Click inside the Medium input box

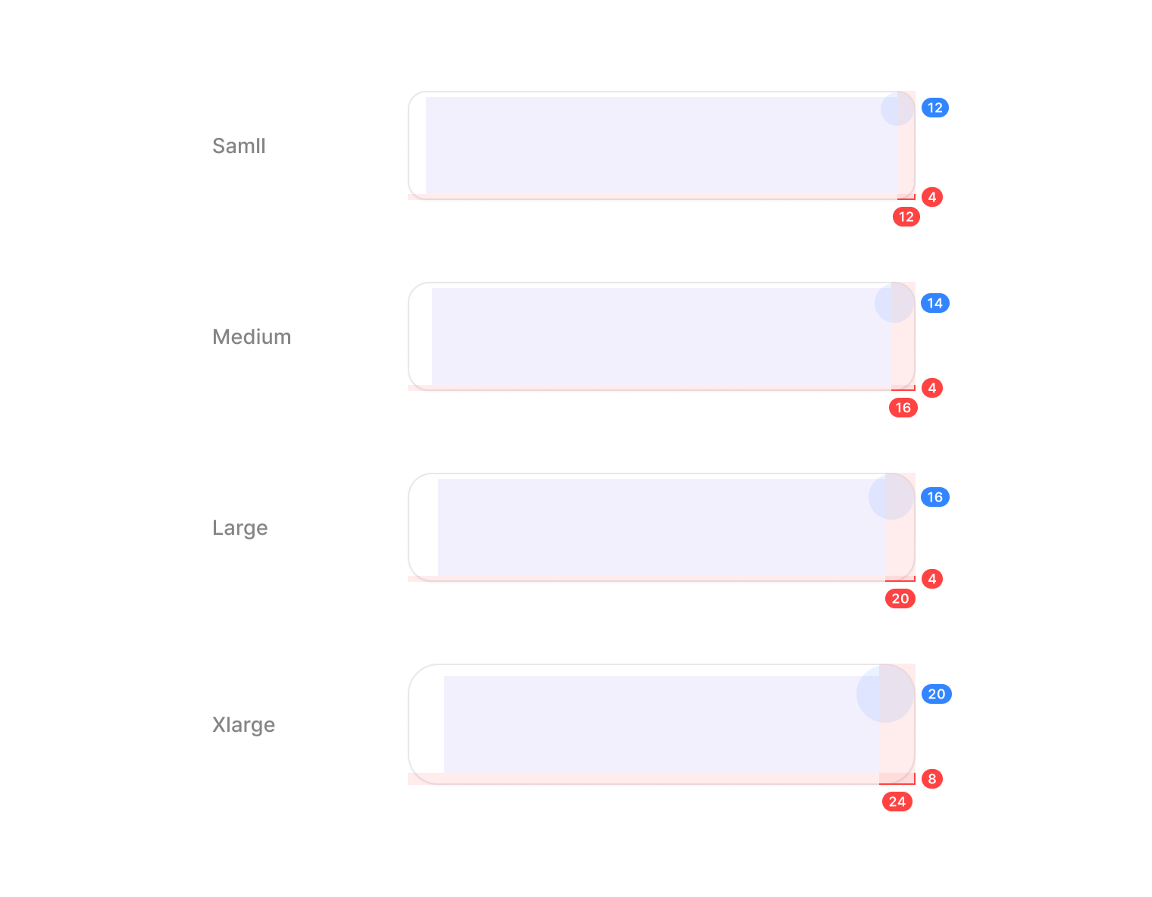(x=652, y=336)
